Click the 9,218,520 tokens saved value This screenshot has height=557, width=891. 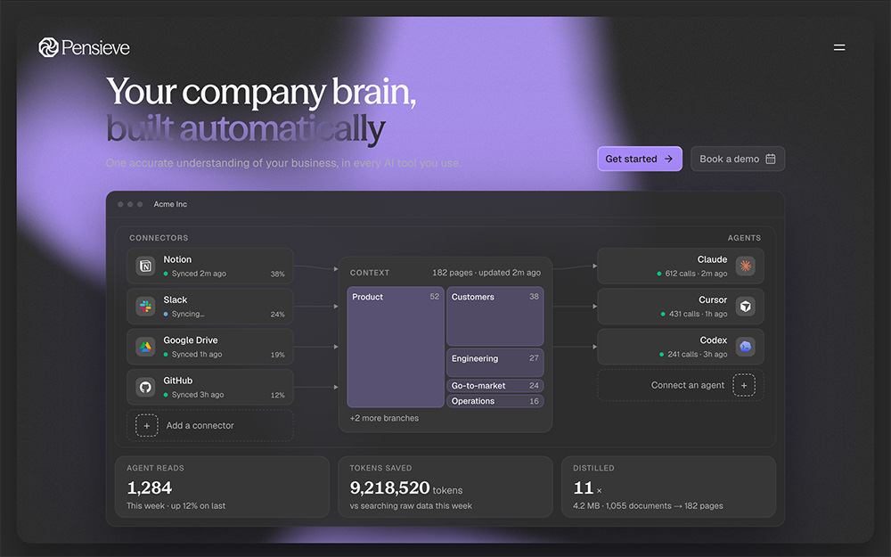(x=390, y=487)
